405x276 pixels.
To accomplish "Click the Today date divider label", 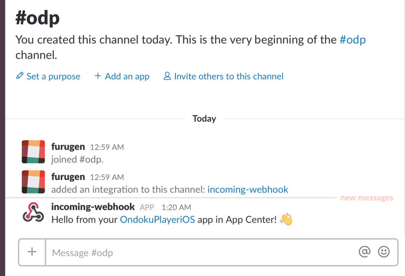I will pyautogui.click(x=204, y=119).
